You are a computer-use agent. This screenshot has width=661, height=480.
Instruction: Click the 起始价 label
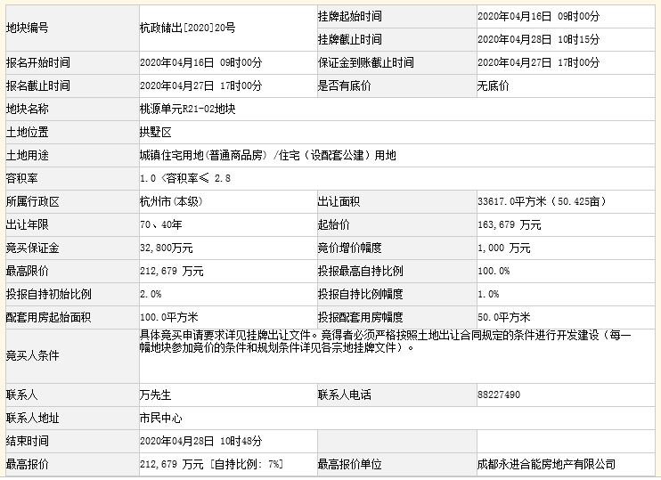click(x=334, y=224)
